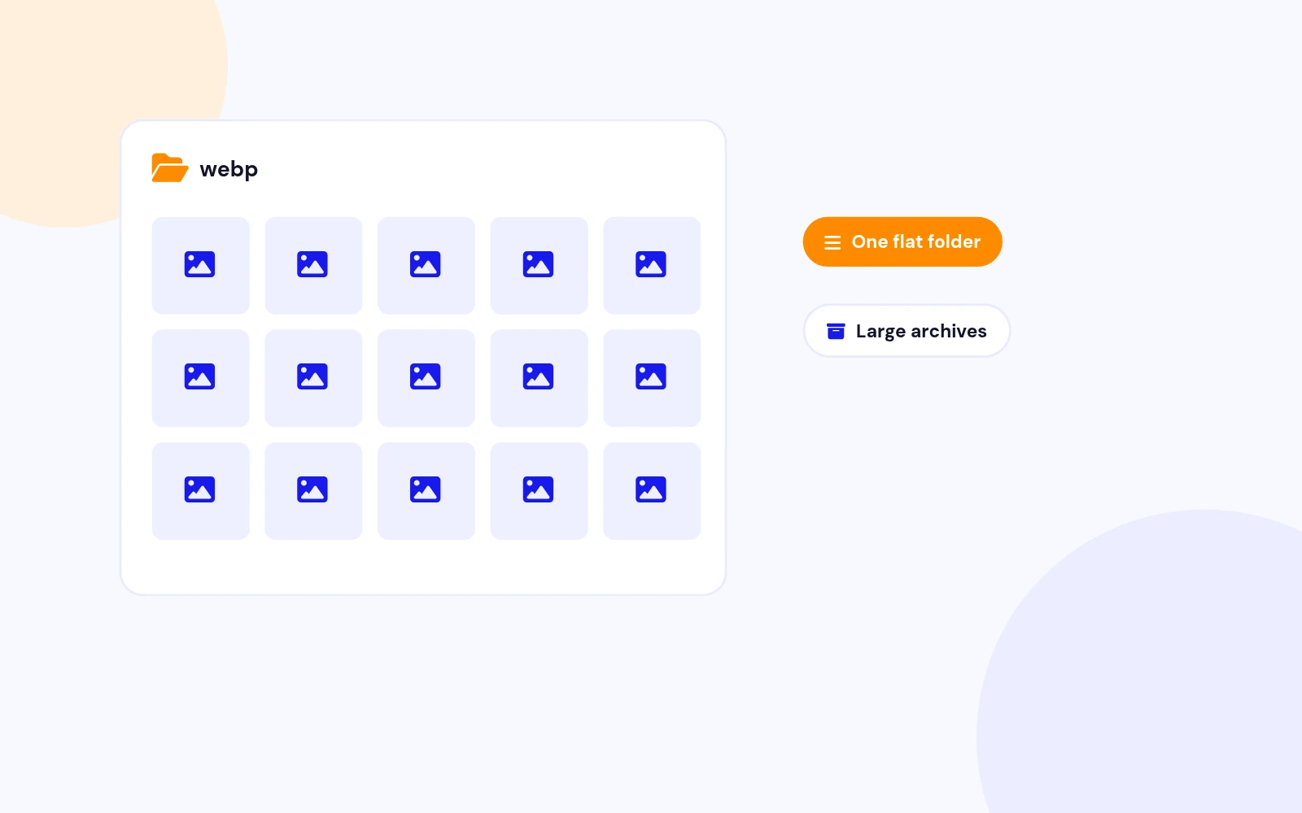Open first image thumbnail in middle row
1302x813 pixels.
(200, 378)
